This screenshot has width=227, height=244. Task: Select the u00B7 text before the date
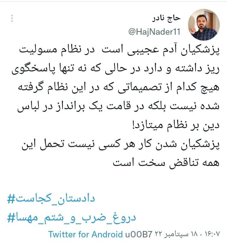tap(139, 234)
